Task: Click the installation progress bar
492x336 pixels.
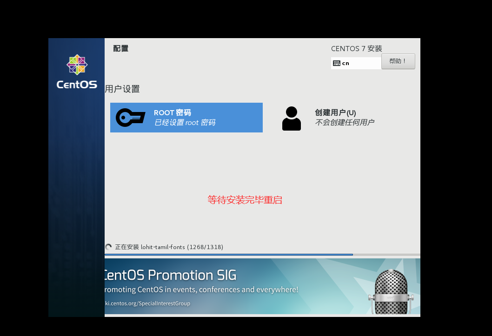Action: click(262, 255)
